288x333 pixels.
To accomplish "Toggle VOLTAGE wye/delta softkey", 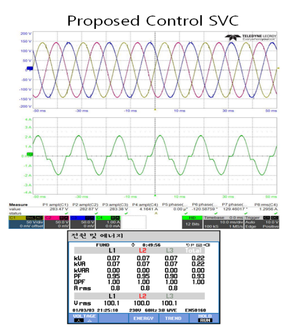I will coord(84,318).
